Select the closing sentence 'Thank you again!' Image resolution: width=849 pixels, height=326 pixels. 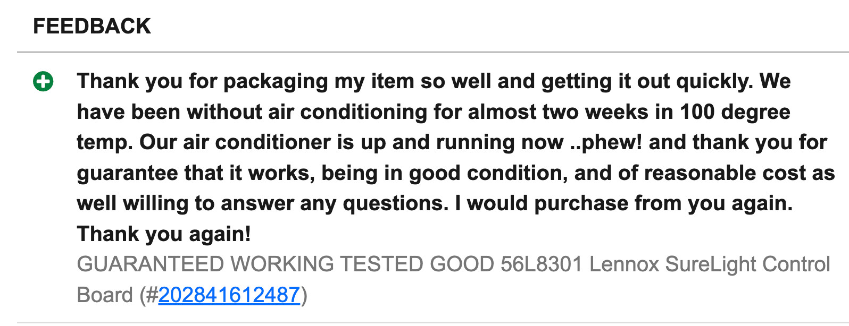coord(164,234)
